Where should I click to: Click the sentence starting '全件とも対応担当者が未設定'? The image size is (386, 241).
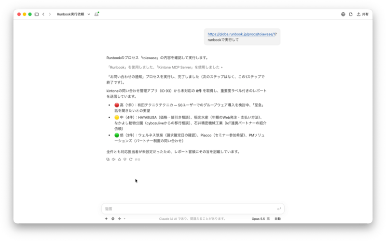(173, 152)
